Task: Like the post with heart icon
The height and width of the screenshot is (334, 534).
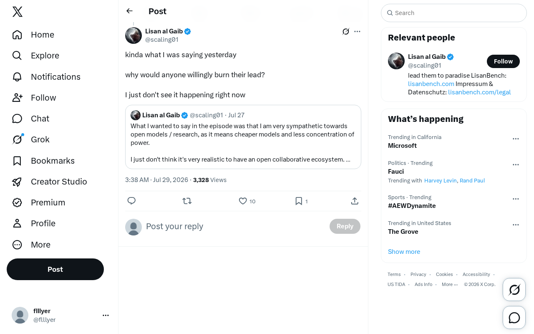Action: (x=243, y=201)
